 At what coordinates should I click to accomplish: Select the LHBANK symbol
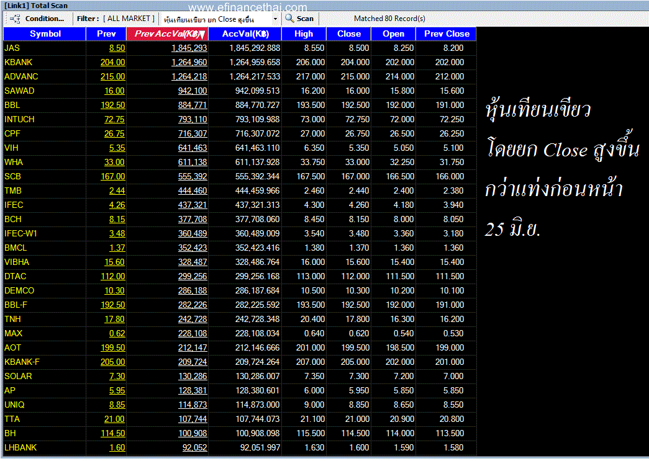coord(20,447)
